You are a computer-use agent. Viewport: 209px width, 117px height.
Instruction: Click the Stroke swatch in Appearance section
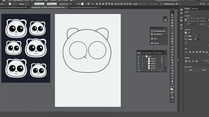(x=186, y=36)
